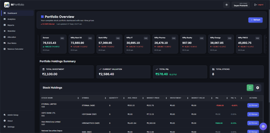Open the chatbot assistant floating icon

tap(263, 126)
